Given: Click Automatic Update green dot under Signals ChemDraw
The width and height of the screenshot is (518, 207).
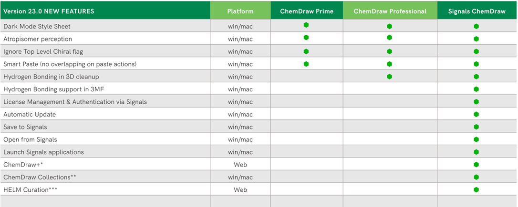Looking at the screenshot, I should coord(476,114).
